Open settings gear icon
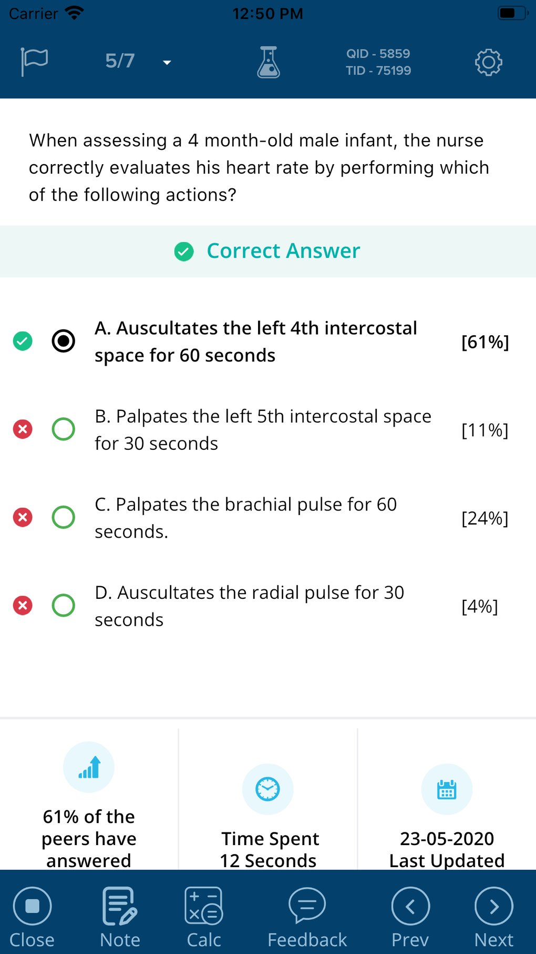 [x=488, y=63]
